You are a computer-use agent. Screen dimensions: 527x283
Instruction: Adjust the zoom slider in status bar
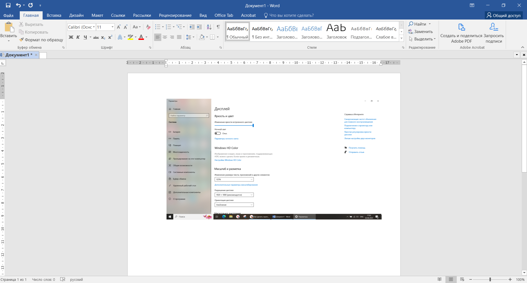click(x=490, y=279)
